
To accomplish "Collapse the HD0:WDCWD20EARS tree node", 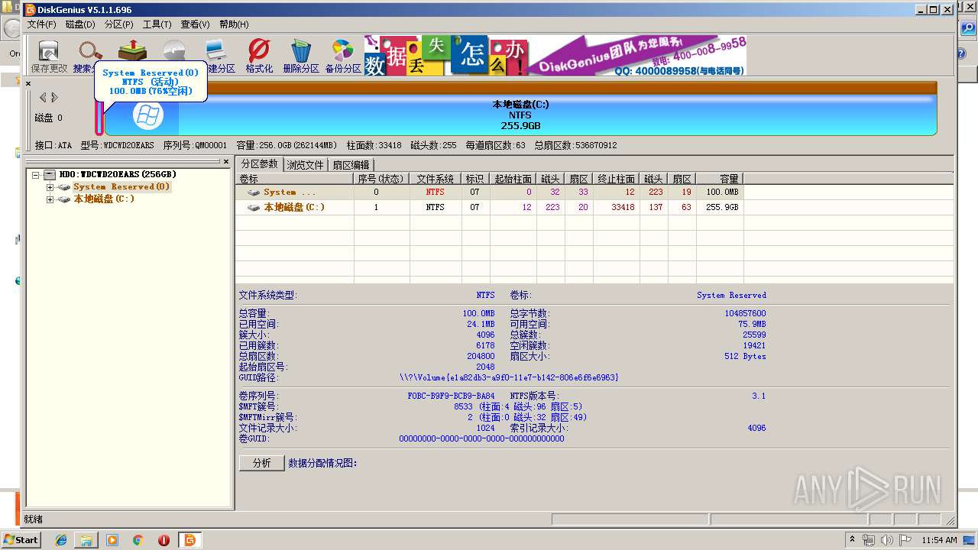I will pyautogui.click(x=35, y=175).
